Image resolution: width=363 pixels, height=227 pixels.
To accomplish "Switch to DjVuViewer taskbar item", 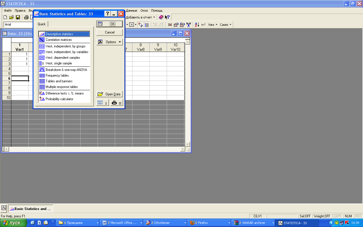I will click(x=165, y=223).
